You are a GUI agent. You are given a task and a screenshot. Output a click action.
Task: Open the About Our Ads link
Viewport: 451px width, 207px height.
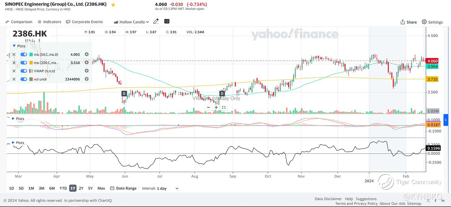392,204
